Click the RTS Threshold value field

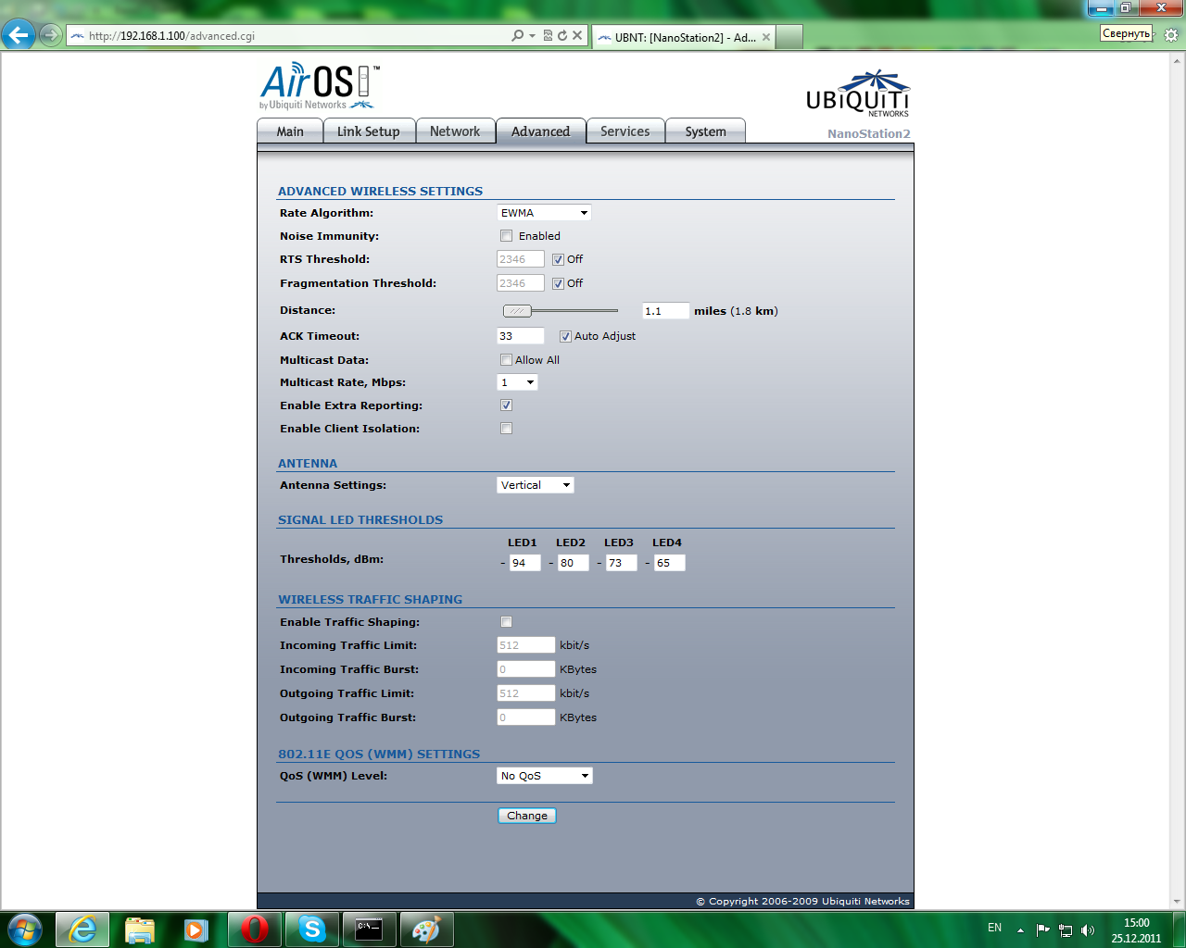521,259
